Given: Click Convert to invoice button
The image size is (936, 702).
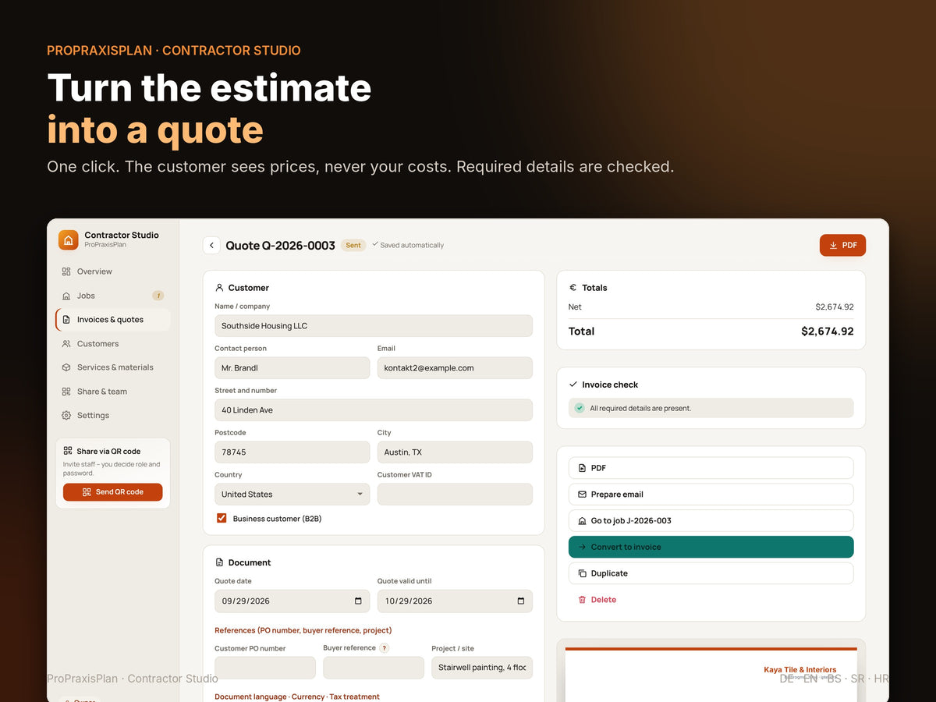Looking at the screenshot, I should [x=711, y=547].
